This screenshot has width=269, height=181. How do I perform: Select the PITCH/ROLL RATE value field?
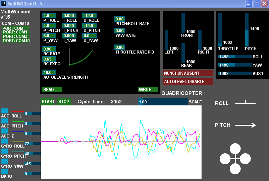119,19
